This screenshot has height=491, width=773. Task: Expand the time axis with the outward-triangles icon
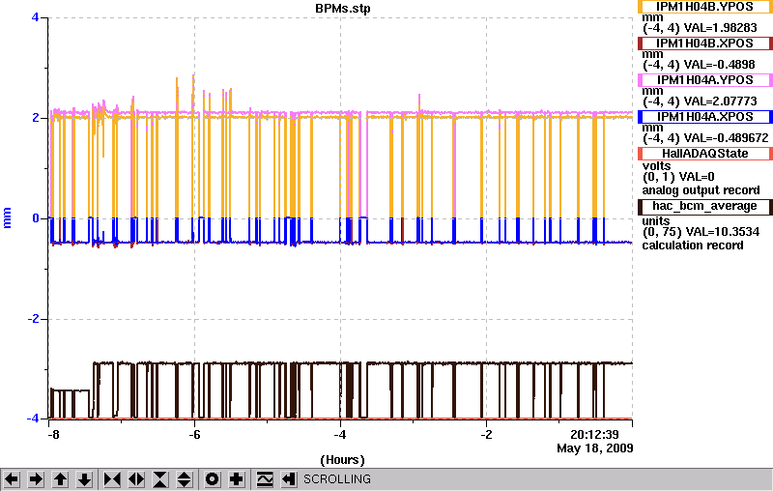[136, 479]
